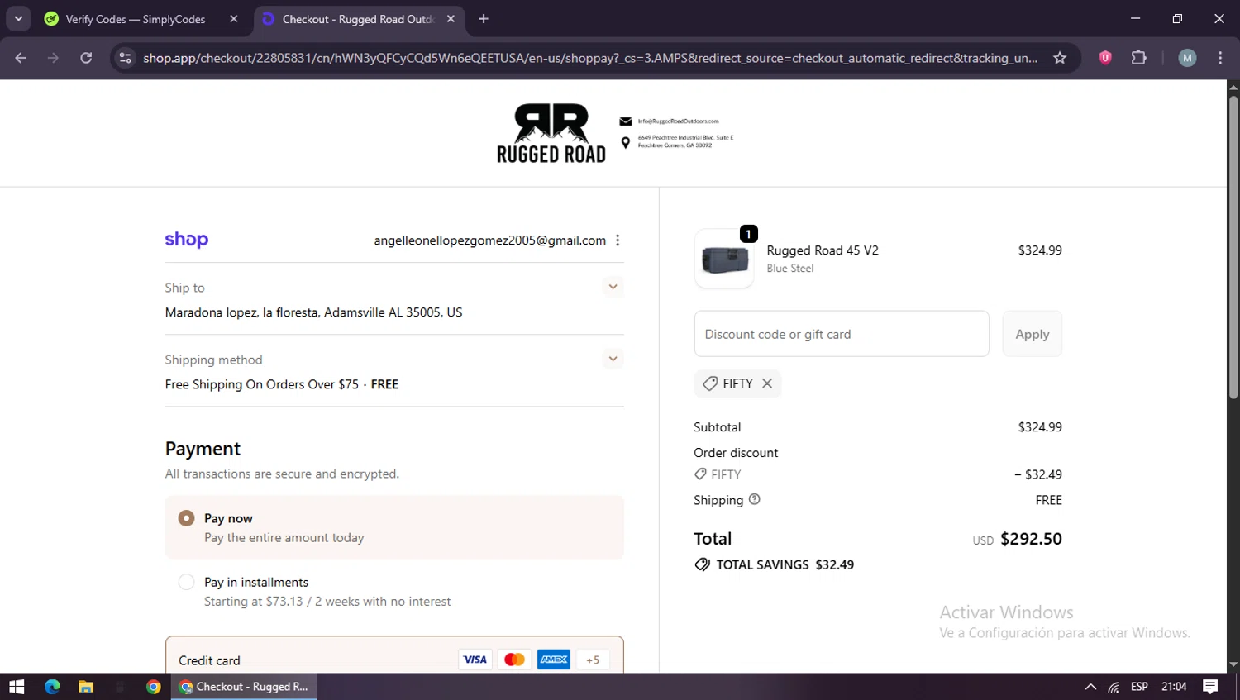Click the Apply discount button
Image resolution: width=1240 pixels, height=700 pixels.
1032,334
